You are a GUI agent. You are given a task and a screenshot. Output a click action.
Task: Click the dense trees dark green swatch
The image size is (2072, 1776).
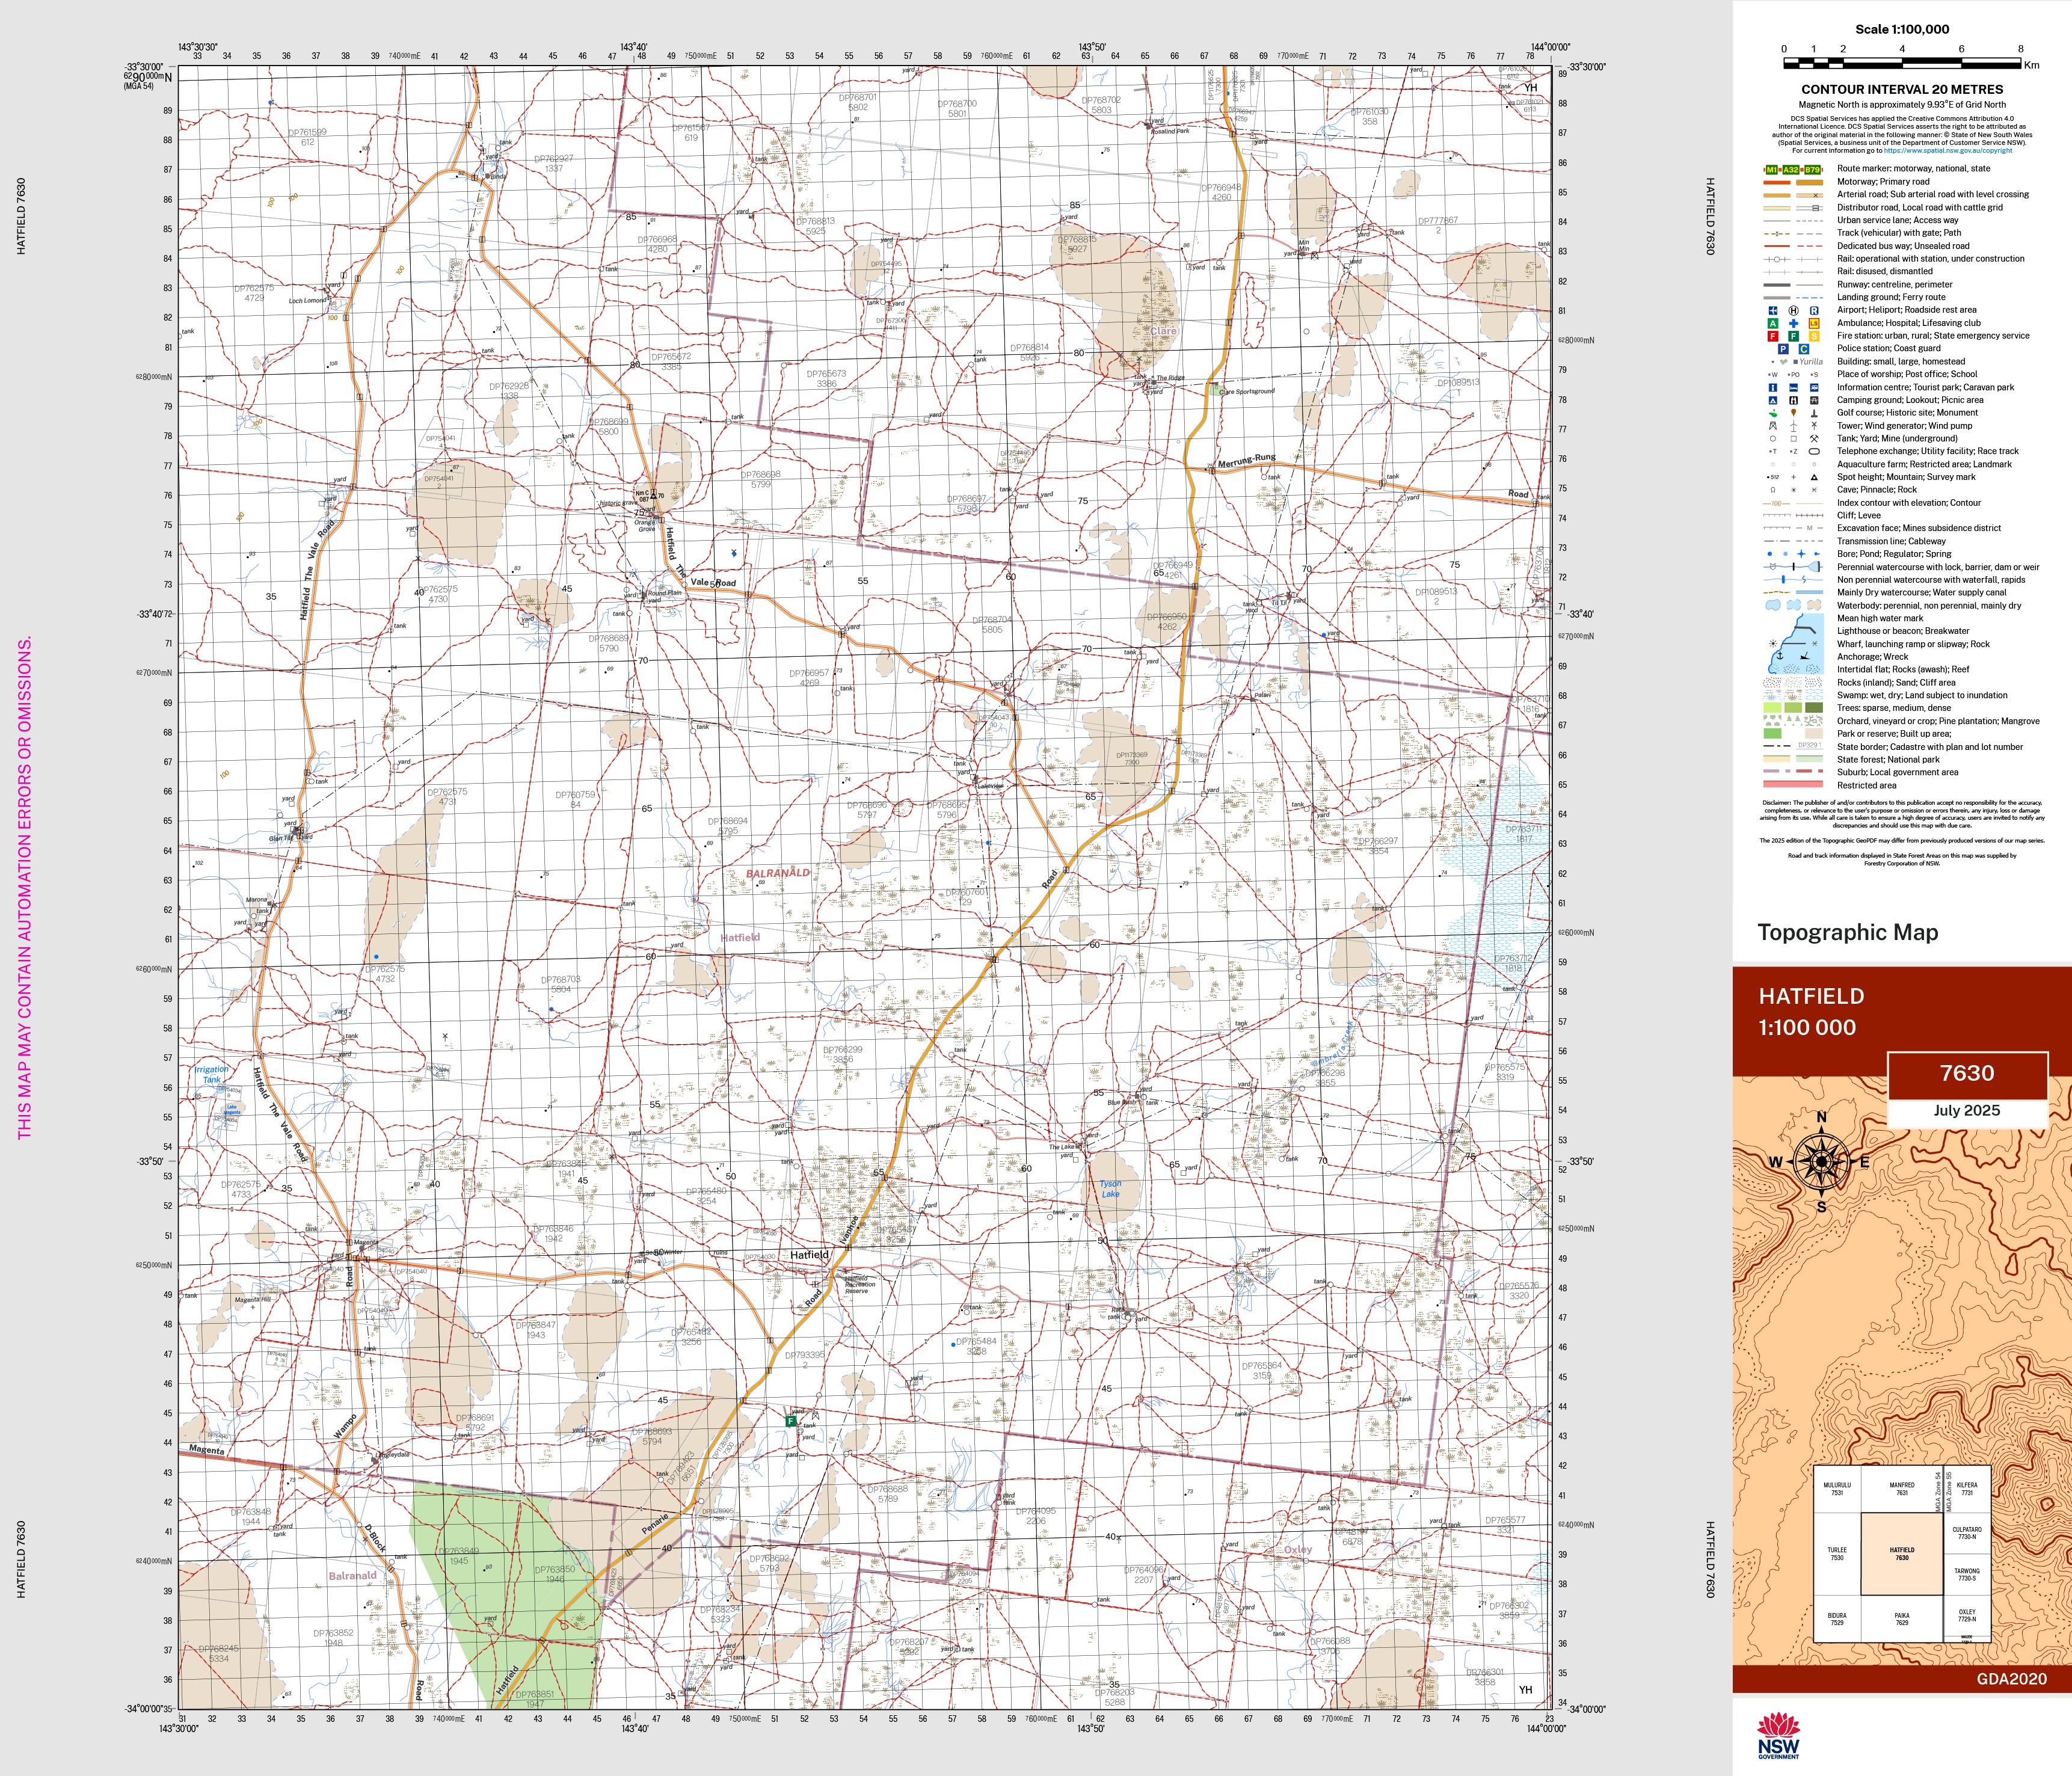[1814, 708]
